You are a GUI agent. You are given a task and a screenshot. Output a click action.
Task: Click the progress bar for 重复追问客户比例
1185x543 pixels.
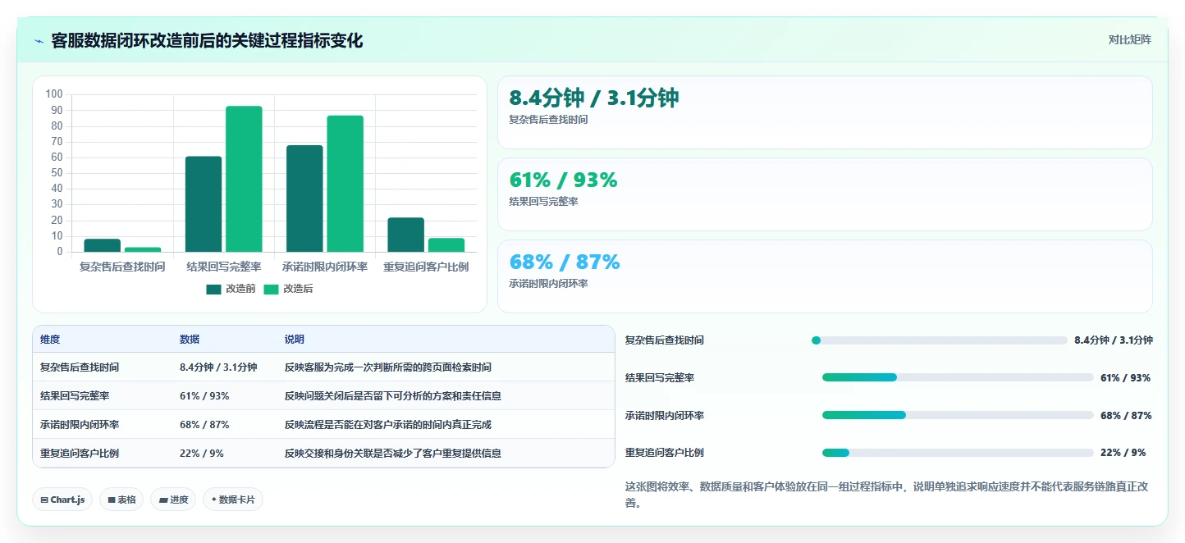pyautogui.click(x=958, y=453)
